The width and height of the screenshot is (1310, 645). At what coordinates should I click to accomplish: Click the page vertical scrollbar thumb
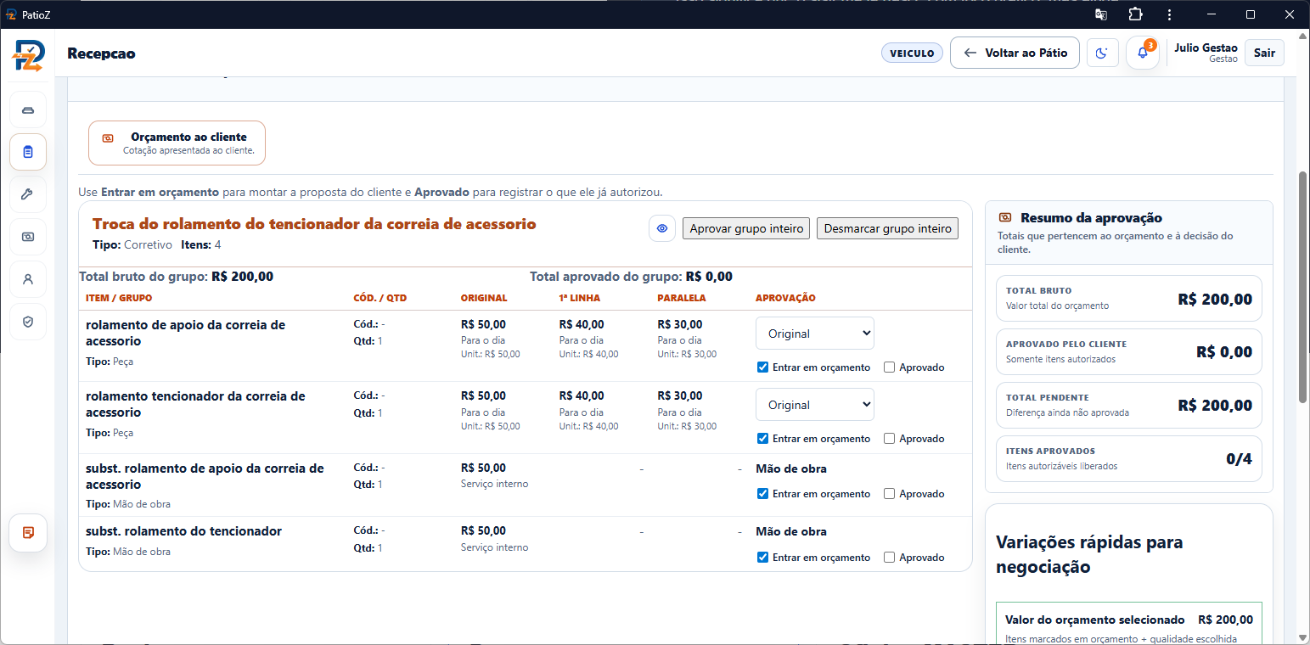pos(1303,286)
